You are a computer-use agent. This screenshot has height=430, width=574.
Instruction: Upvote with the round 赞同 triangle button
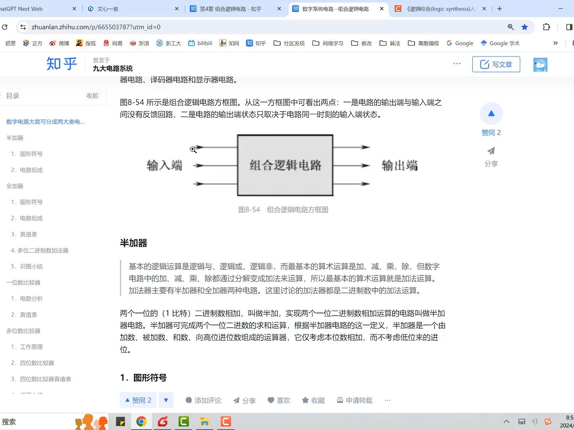[x=491, y=113]
